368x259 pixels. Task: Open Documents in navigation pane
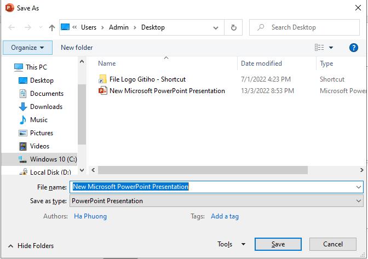(x=47, y=94)
